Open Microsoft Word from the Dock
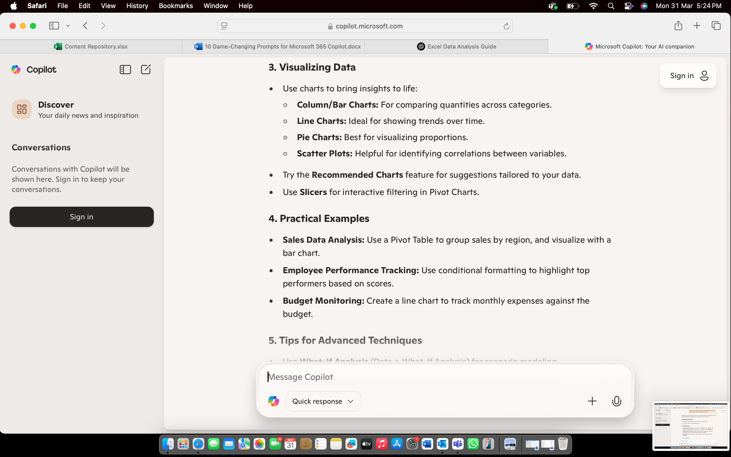731x457 pixels. pyautogui.click(x=427, y=444)
